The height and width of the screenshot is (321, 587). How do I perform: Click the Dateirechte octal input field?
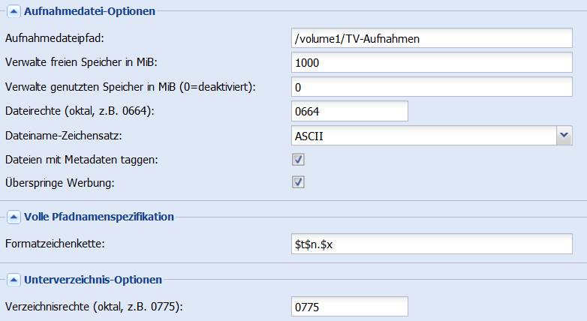[x=350, y=111]
